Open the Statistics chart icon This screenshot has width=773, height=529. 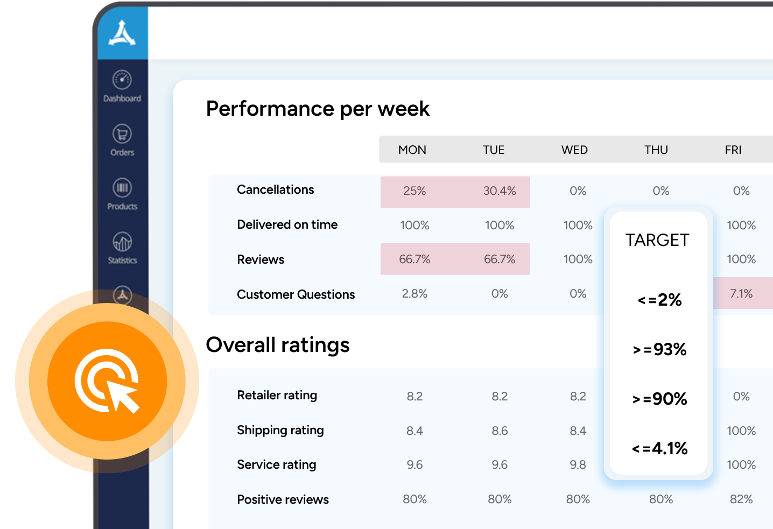(122, 242)
